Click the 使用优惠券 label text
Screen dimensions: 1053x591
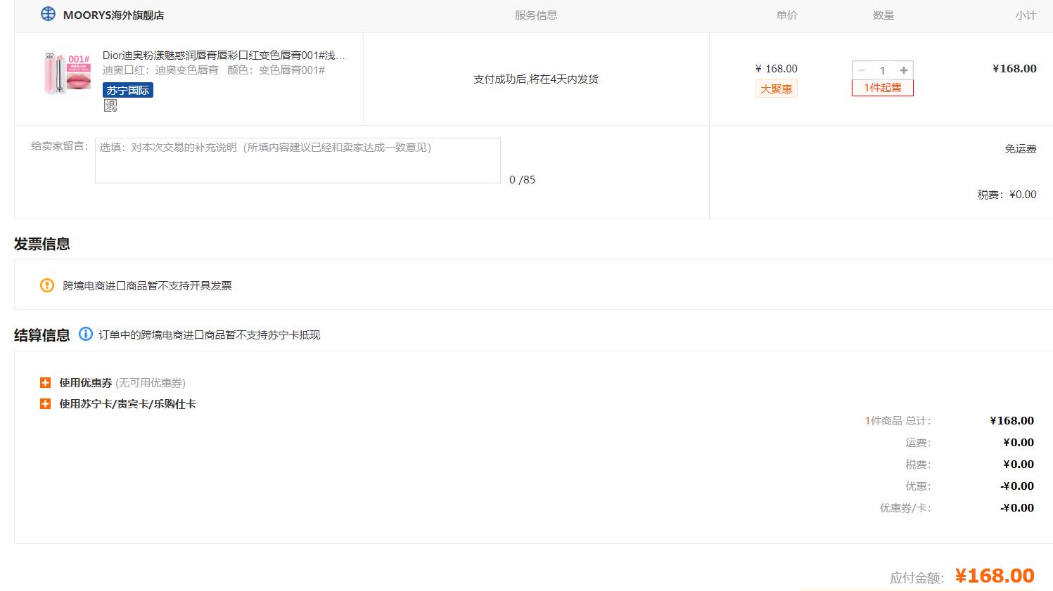point(86,383)
